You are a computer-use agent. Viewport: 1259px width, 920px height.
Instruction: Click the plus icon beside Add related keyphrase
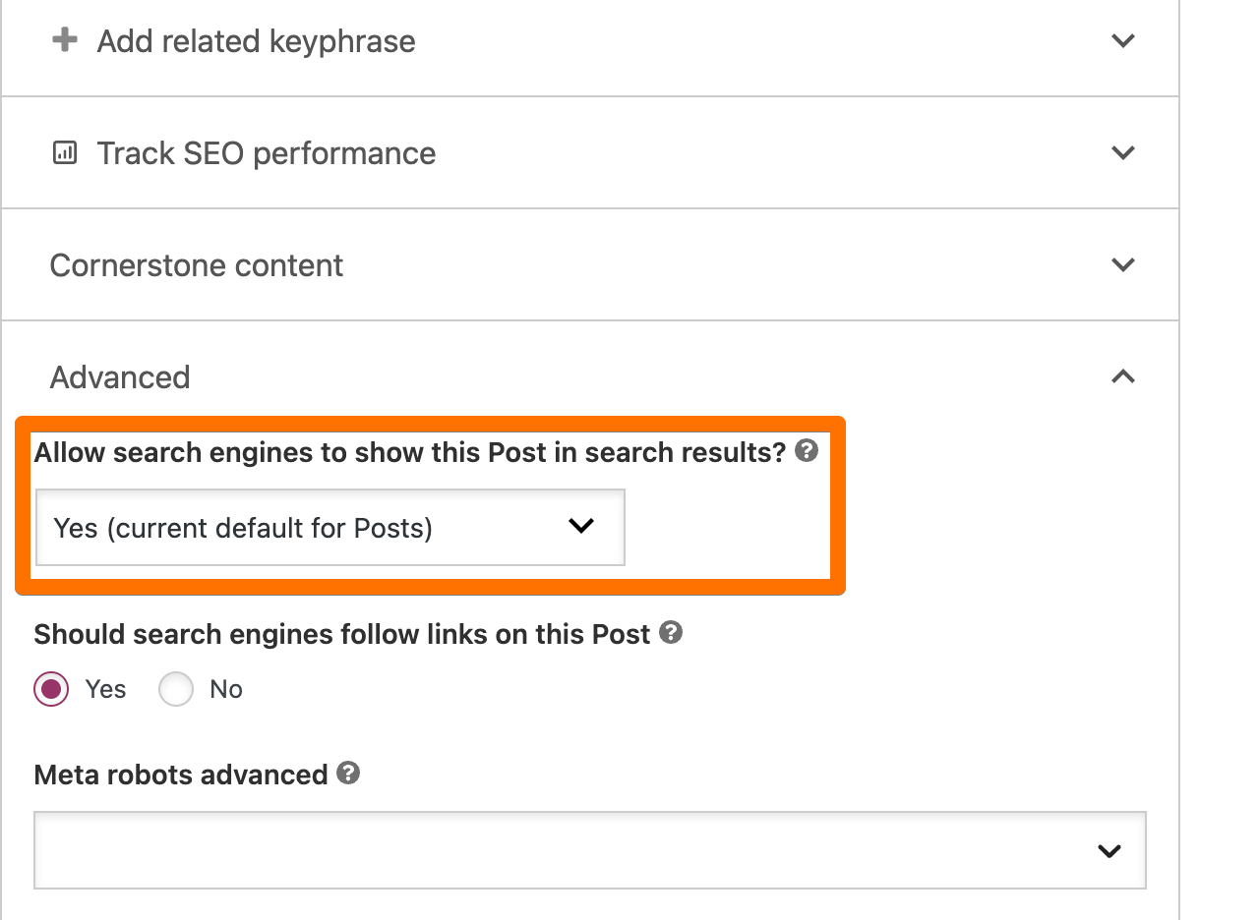(63, 41)
